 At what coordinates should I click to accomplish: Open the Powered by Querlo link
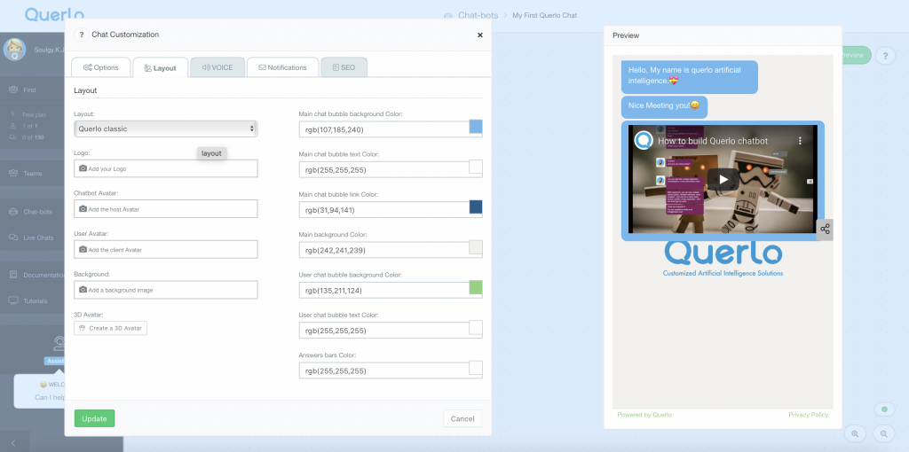tap(644, 415)
